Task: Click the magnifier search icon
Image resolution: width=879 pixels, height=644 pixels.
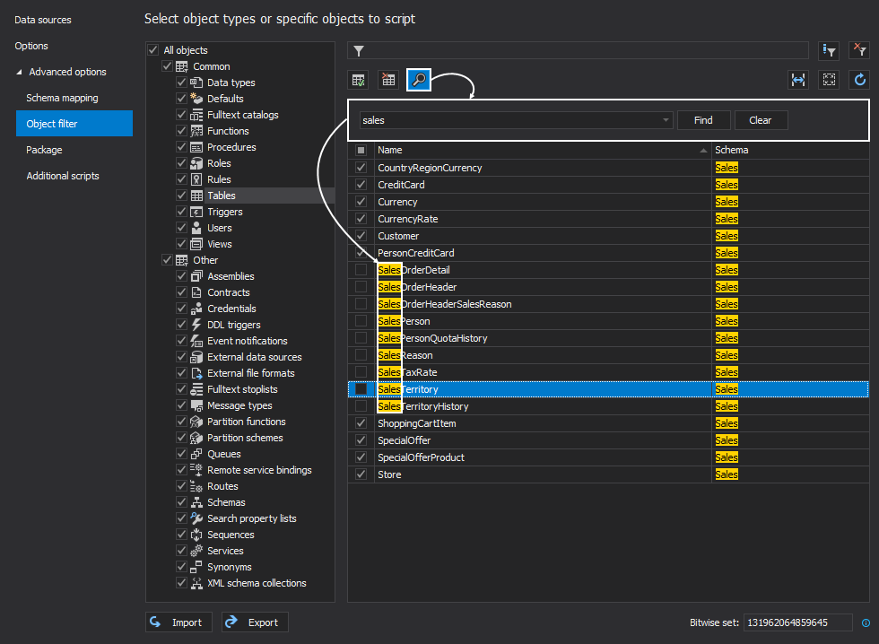Action: pyautogui.click(x=418, y=80)
